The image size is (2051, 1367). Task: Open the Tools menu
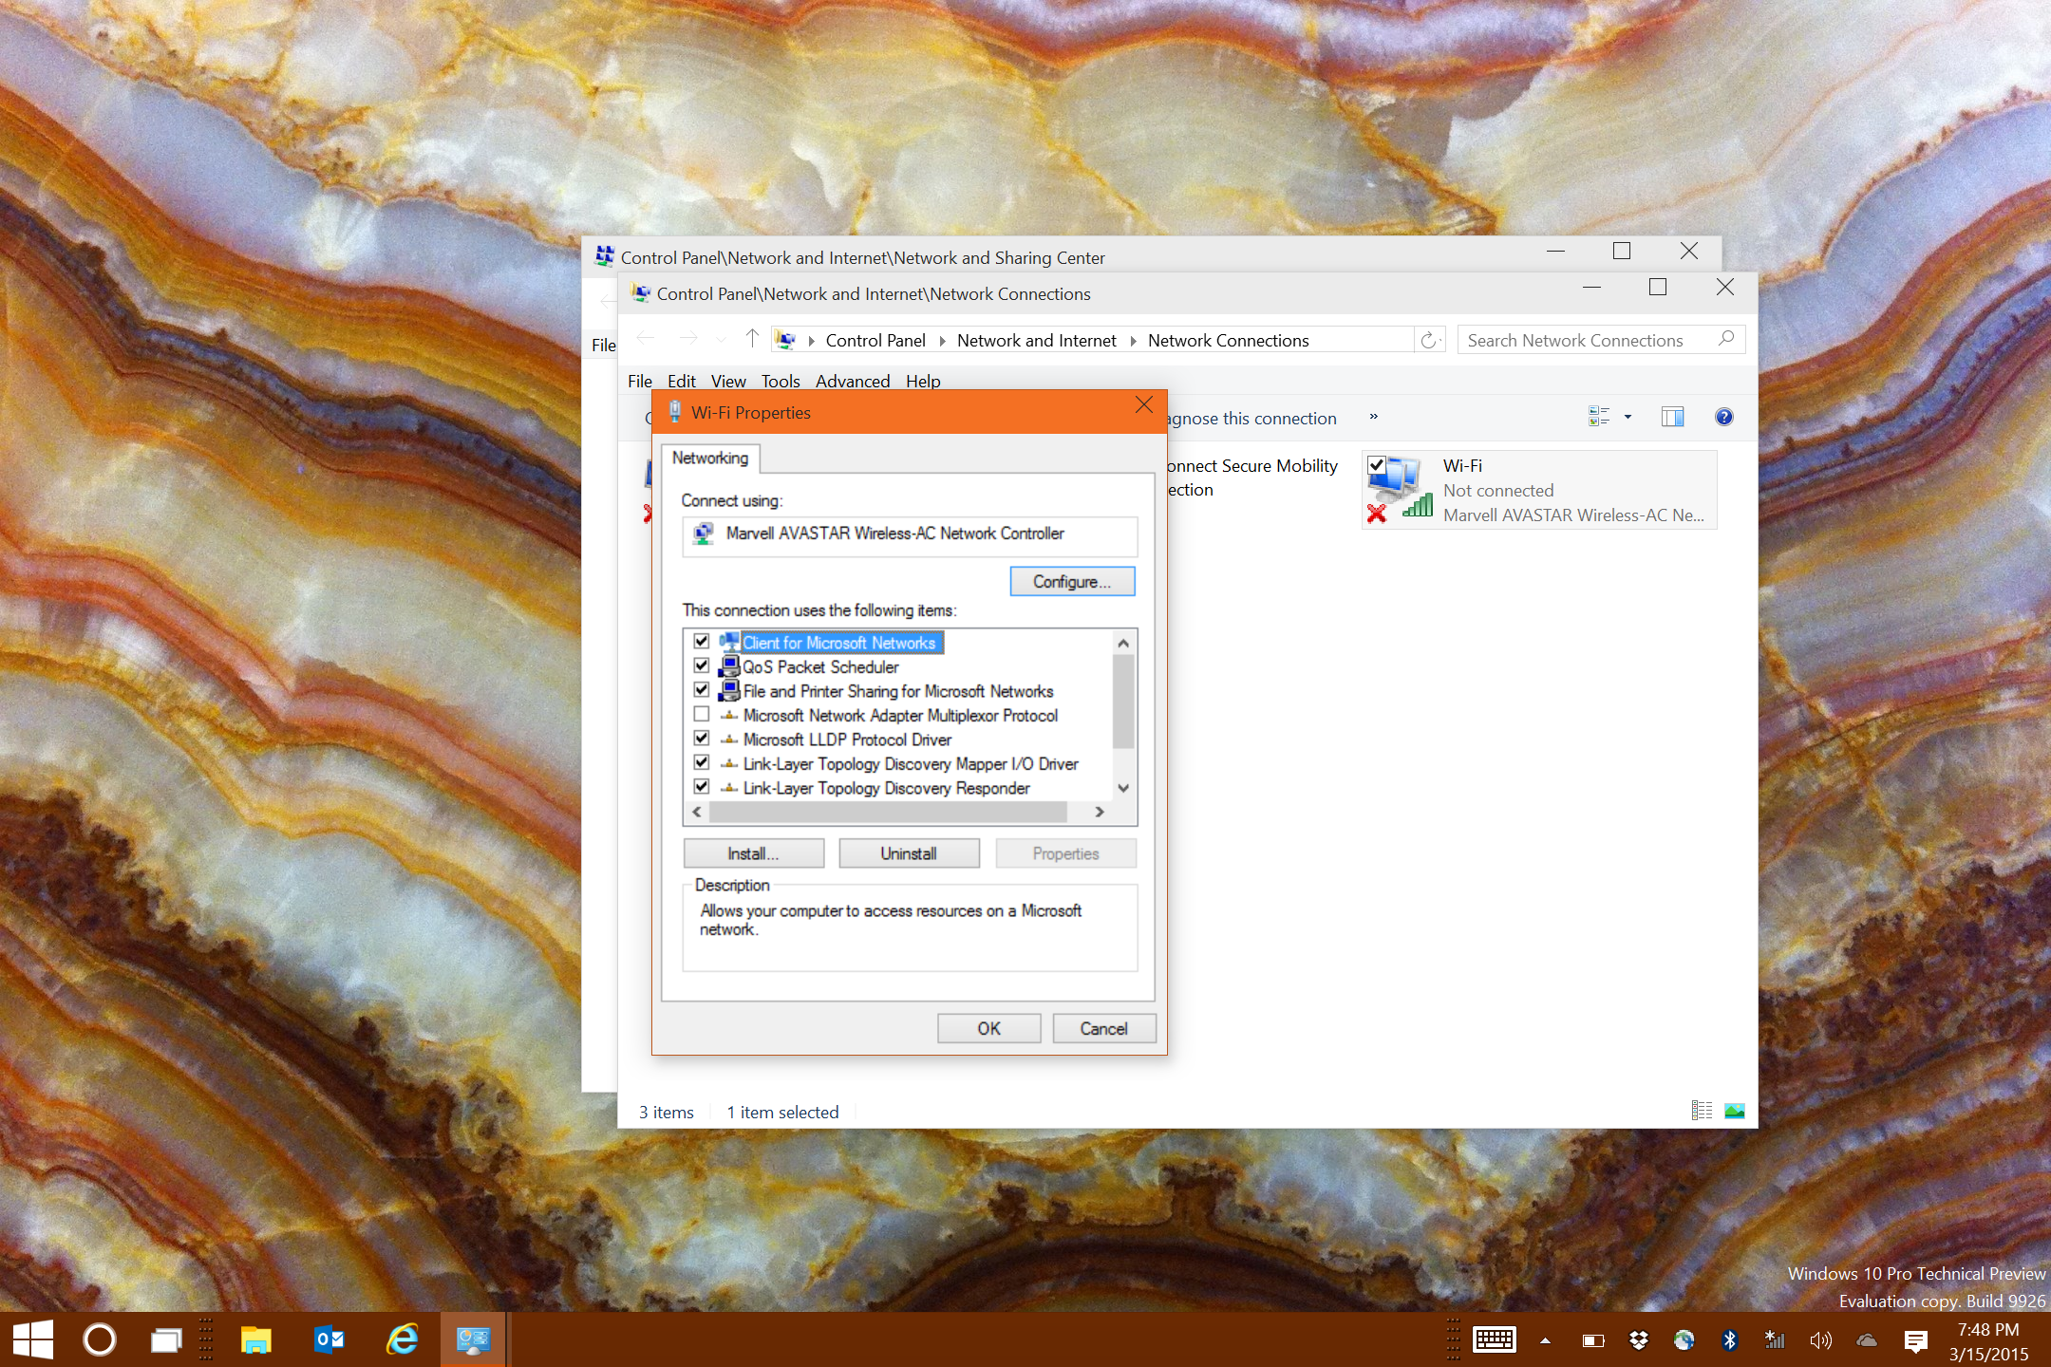pos(781,381)
